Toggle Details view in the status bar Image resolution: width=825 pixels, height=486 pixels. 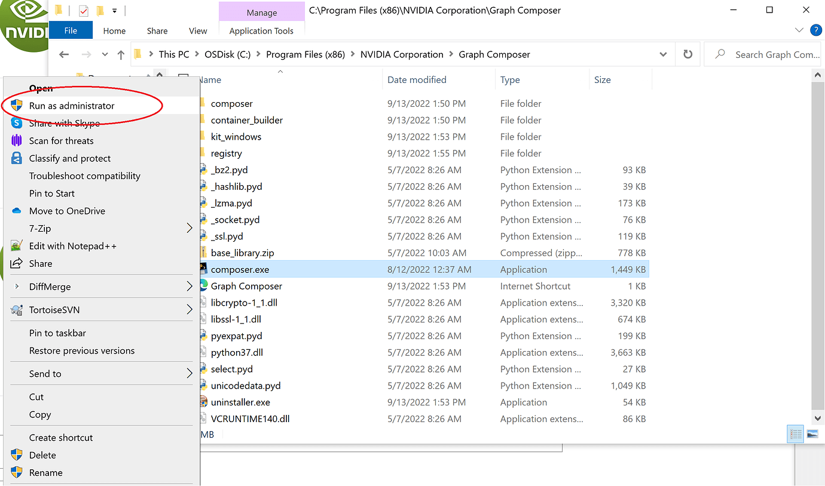[x=795, y=434]
